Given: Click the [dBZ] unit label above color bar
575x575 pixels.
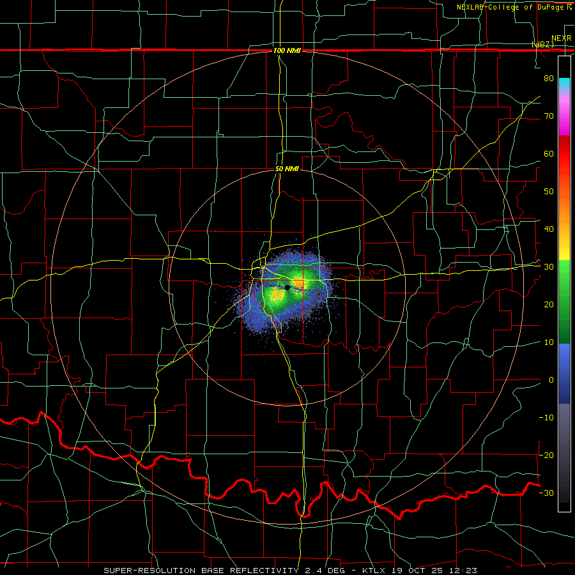Looking at the screenshot, I should [542, 44].
